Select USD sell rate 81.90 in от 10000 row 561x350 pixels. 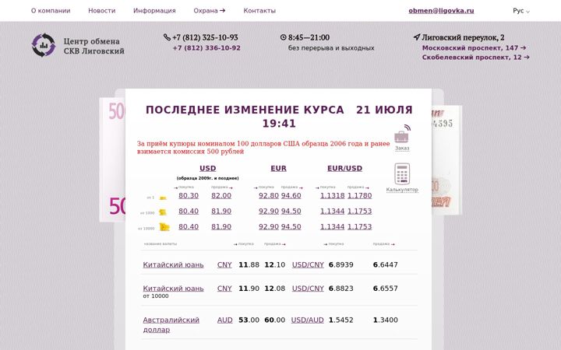(221, 227)
